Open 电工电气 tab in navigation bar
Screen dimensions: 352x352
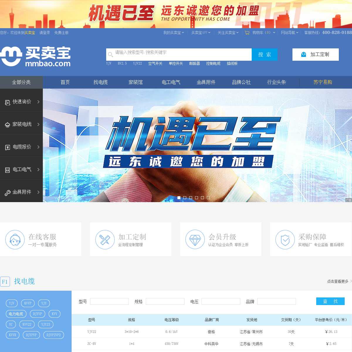point(171,82)
